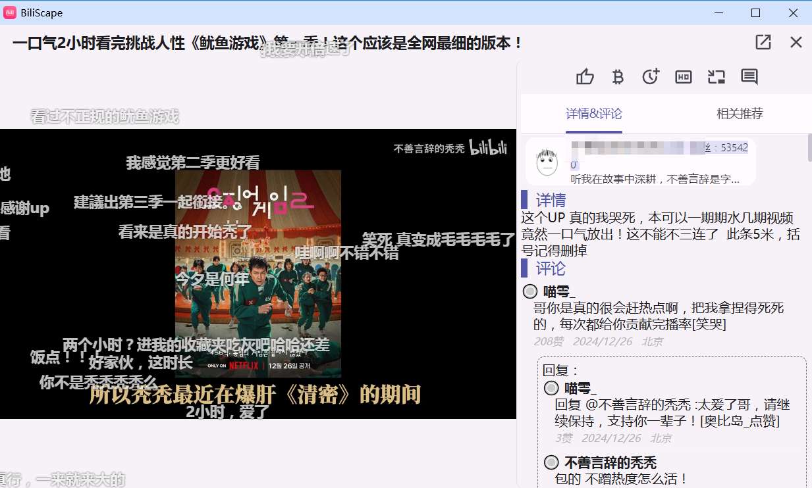812x488 pixels.
Task: Click the 3赞 like count in reply
Action: click(x=564, y=438)
